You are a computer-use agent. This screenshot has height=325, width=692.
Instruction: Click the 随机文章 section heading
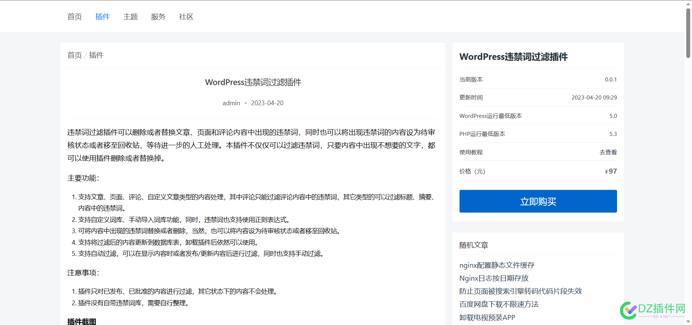pyautogui.click(x=474, y=245)
